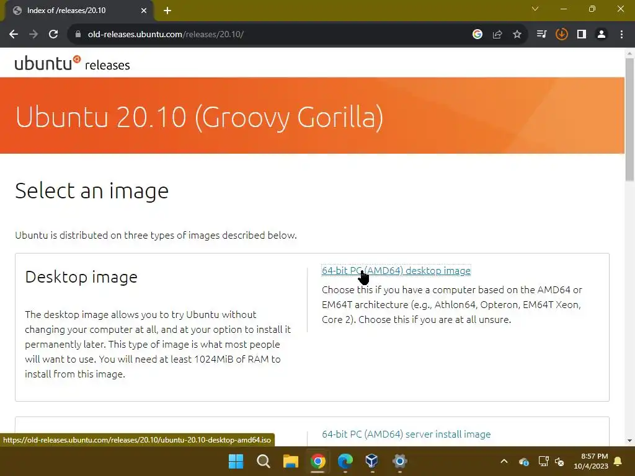Click the "Select an image" heading
The height and width of the screenshot is (476, 635).
click(x=92, y=191)
